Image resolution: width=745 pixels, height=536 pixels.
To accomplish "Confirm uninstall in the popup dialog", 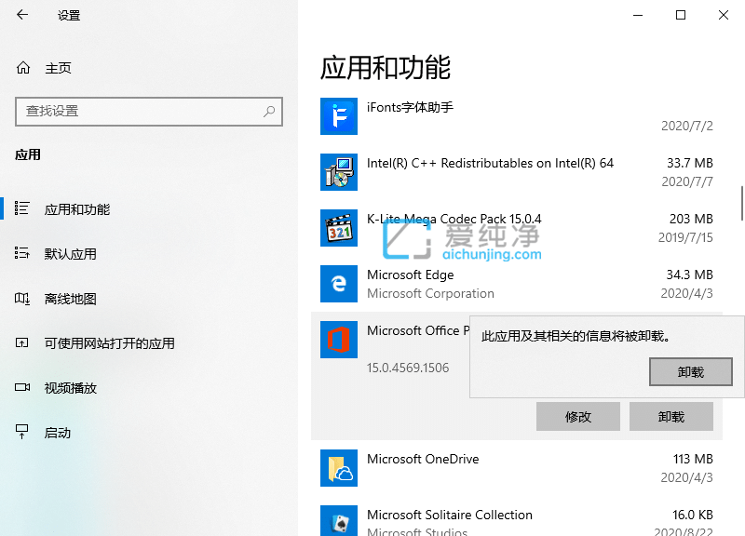I will pos(691,372).
